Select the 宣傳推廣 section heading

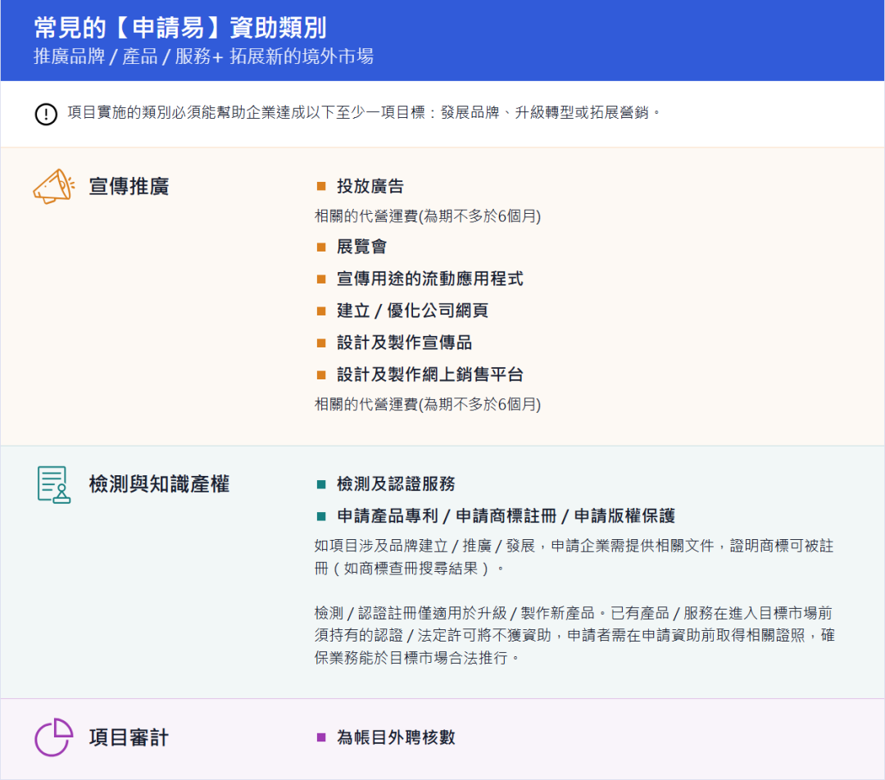coord(129,186)
